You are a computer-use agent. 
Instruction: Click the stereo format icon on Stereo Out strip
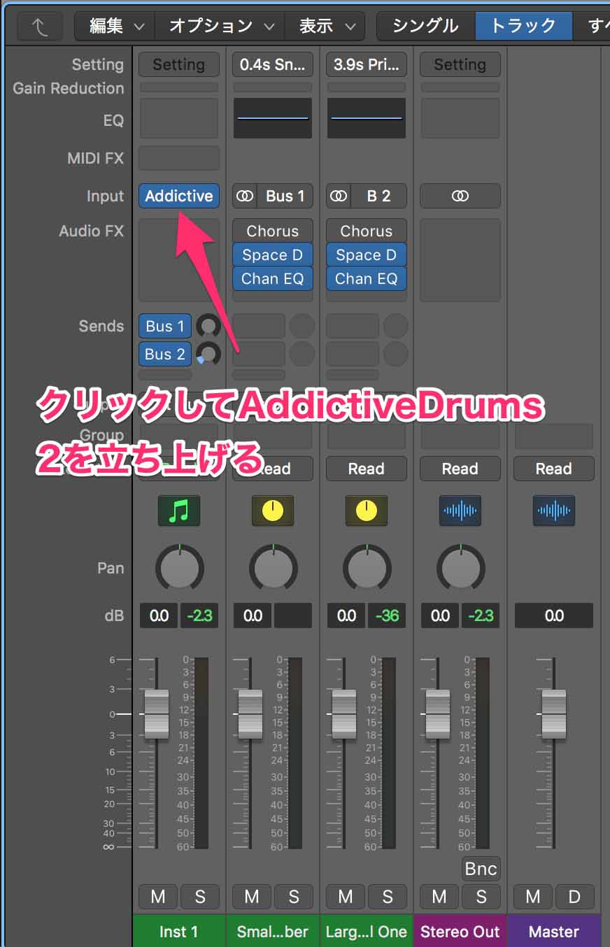pos(460,196)
